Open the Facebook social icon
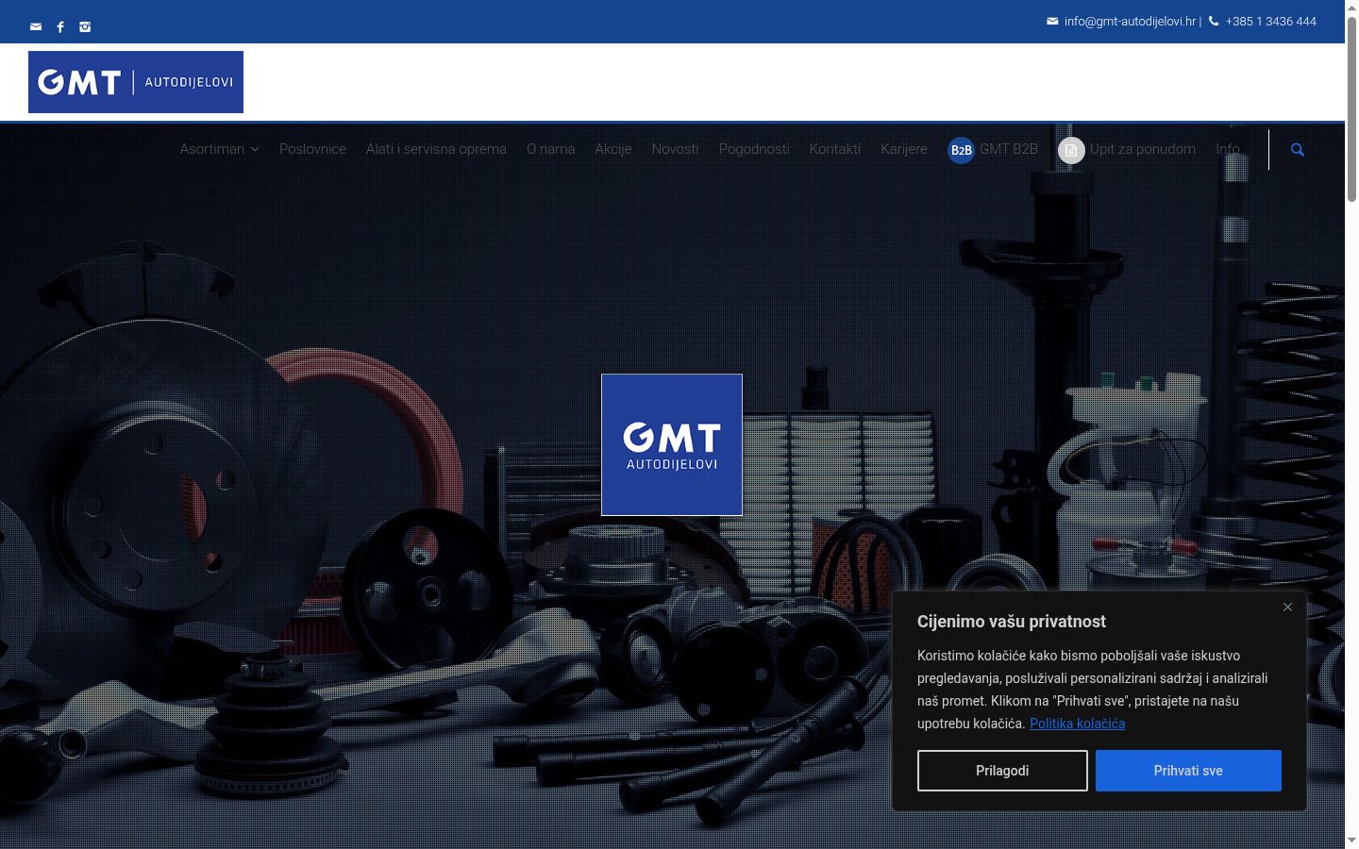The width and height of the screenshot is (1359, 849). point(60,26)
